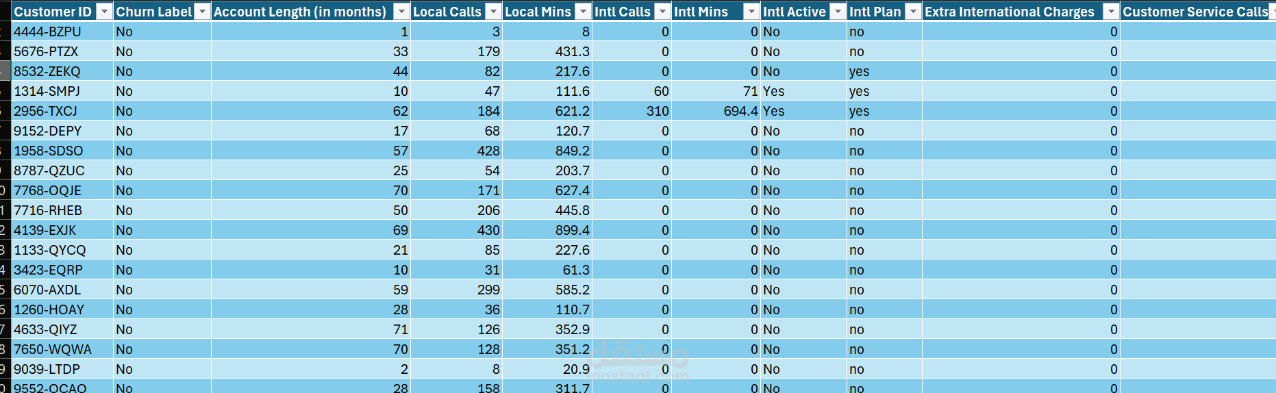This screenshot has width=1276, height=393.
Task: Click Intl Calls value 310
Action: pos(631,111)
